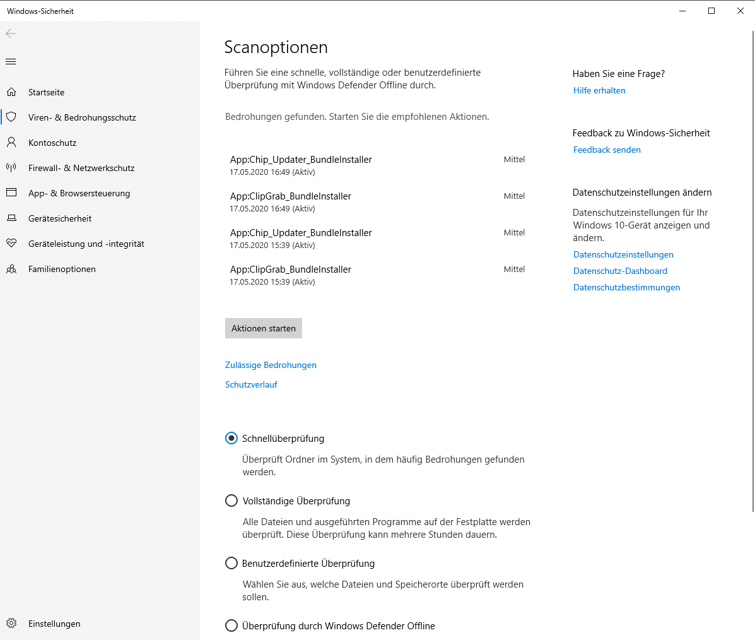This screenshot has height=640, width=755.
Task: Choose the Vollständige Überprüfung option
Action: pyautogui.click(x=231, y=501)
